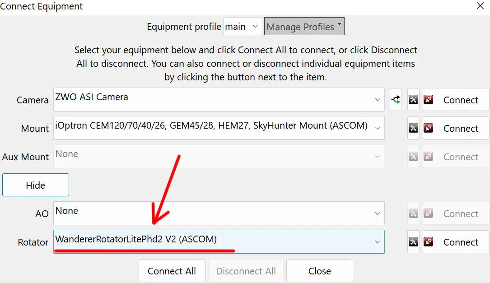490x283 pixels.
Task: Click the greyed Aux Mount Connect button
Action: (456, 157)
